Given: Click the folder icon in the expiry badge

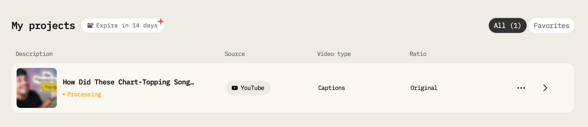Looking at the screenshot, I should [x=90, y=25].
